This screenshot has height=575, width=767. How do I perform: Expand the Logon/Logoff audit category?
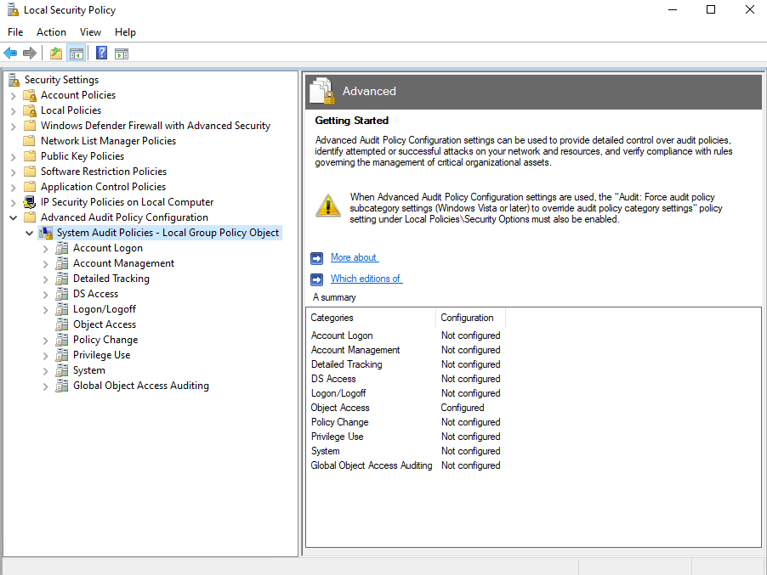coord(46,309)
